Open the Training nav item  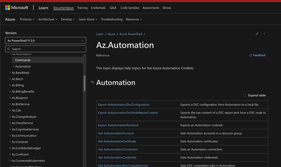coord(82,8)
